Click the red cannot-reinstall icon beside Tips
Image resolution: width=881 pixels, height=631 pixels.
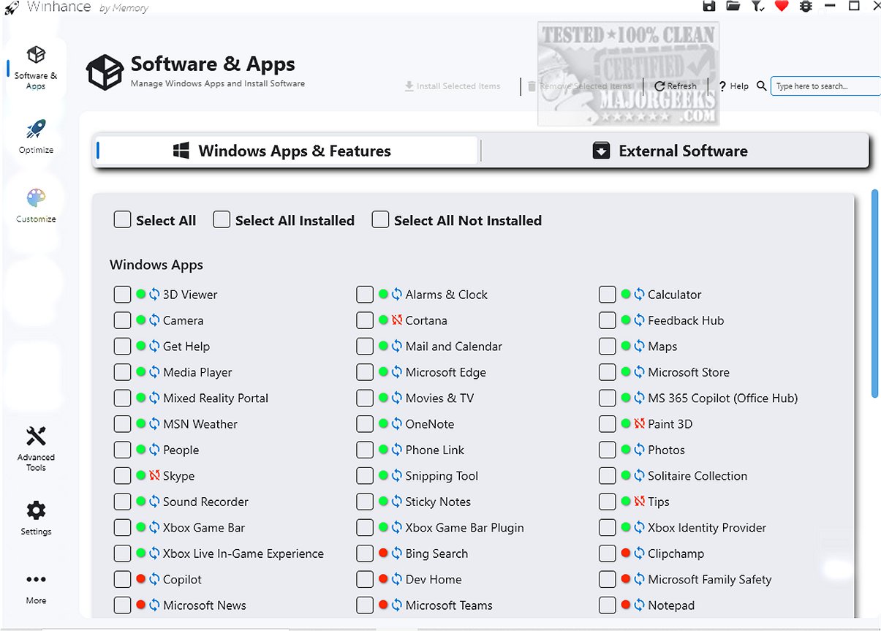[x=639, y=502]
